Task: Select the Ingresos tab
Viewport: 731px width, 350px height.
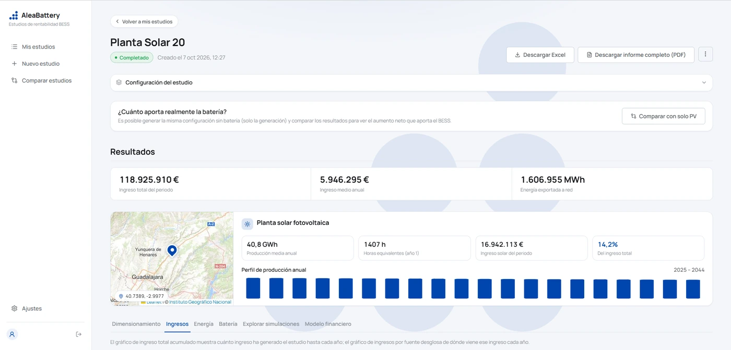Action: 177,324
